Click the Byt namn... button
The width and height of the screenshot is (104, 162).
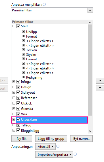(82, 139)
